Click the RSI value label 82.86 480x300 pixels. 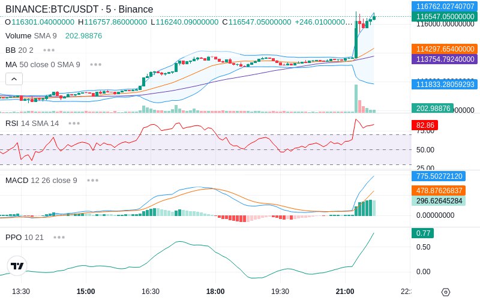(x=425, y=125)
